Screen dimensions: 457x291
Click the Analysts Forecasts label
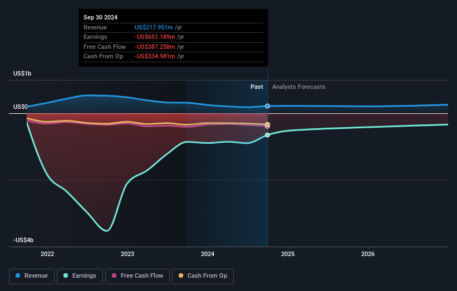pyautogui.click(x=299, y=87)
